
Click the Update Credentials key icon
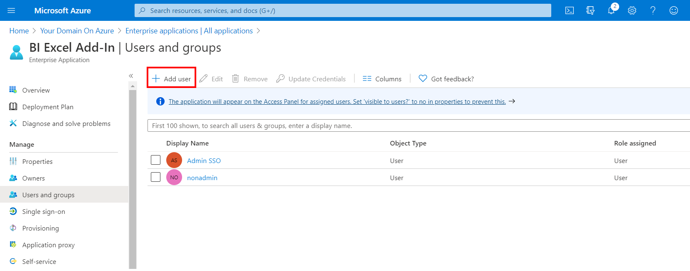click(x=280, y=78)
